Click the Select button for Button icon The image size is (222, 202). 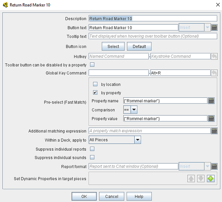pyautogui.click(x=113, y=46)
